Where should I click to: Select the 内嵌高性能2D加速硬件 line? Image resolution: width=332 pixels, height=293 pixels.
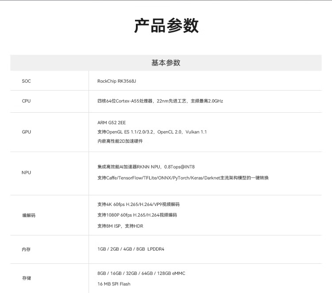[120, 141]
